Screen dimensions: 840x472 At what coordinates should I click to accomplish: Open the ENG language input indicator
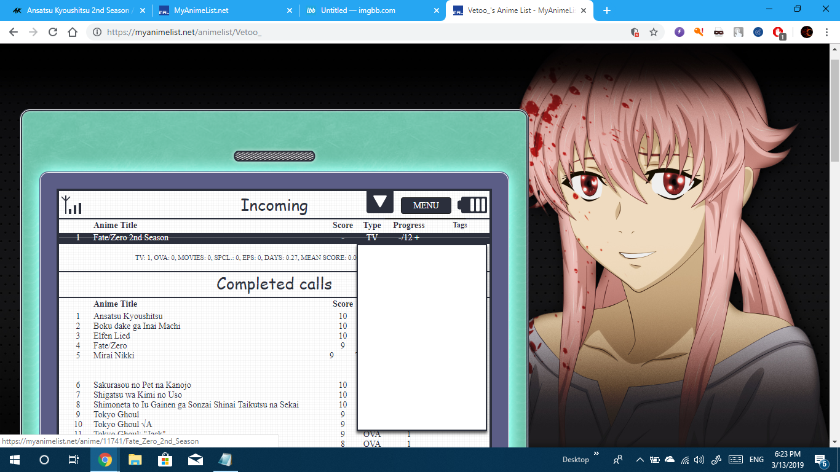pos(756,460)
